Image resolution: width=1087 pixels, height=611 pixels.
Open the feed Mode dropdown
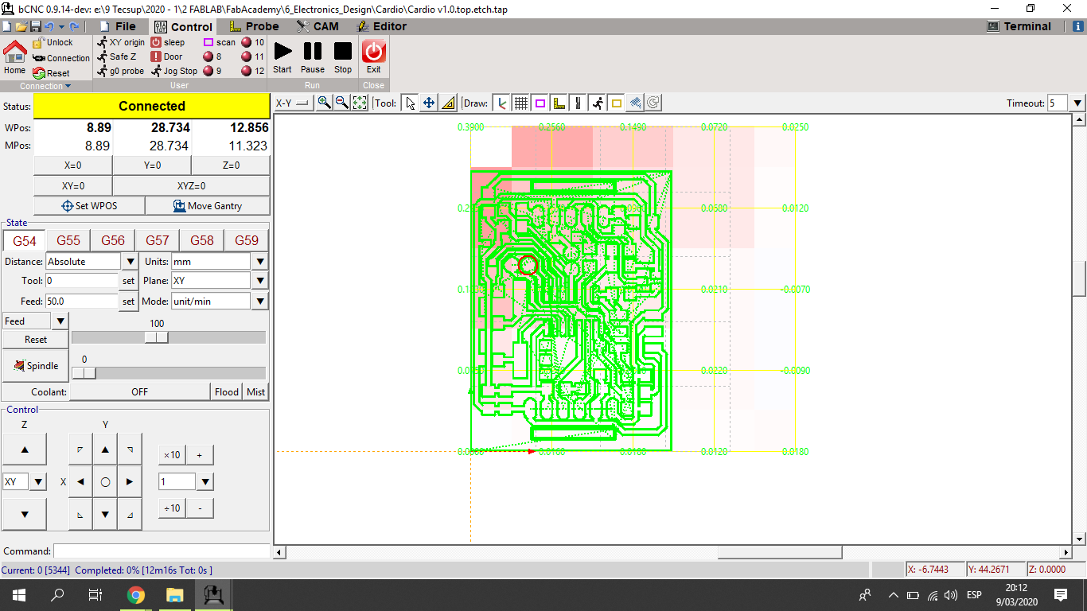(x=259, y=302)
